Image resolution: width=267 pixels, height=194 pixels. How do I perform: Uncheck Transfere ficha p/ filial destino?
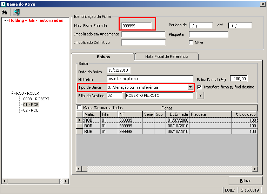tap(200, 87)
